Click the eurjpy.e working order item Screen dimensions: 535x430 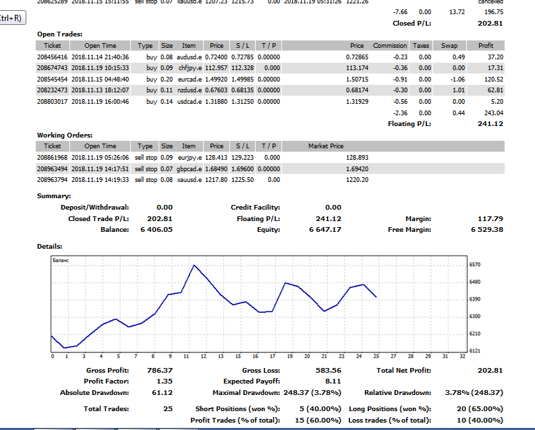pyautogui.click(x=190, y=158)
